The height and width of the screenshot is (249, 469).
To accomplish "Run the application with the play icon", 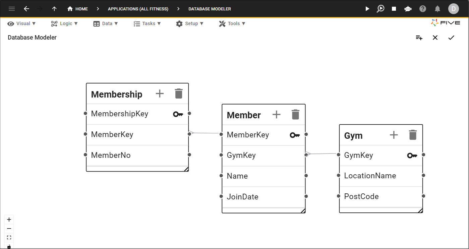I will pos(367,9).
